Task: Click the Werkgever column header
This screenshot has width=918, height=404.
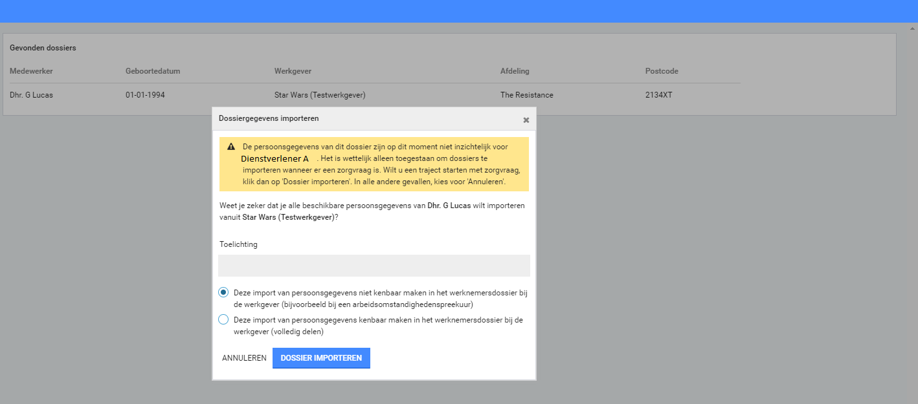Action: point(293,71)
